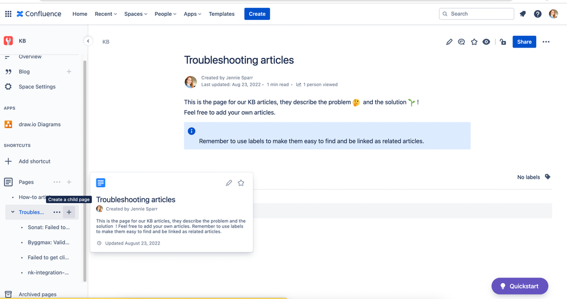
Task: Open the People dropdown menu
Action: 165,14
